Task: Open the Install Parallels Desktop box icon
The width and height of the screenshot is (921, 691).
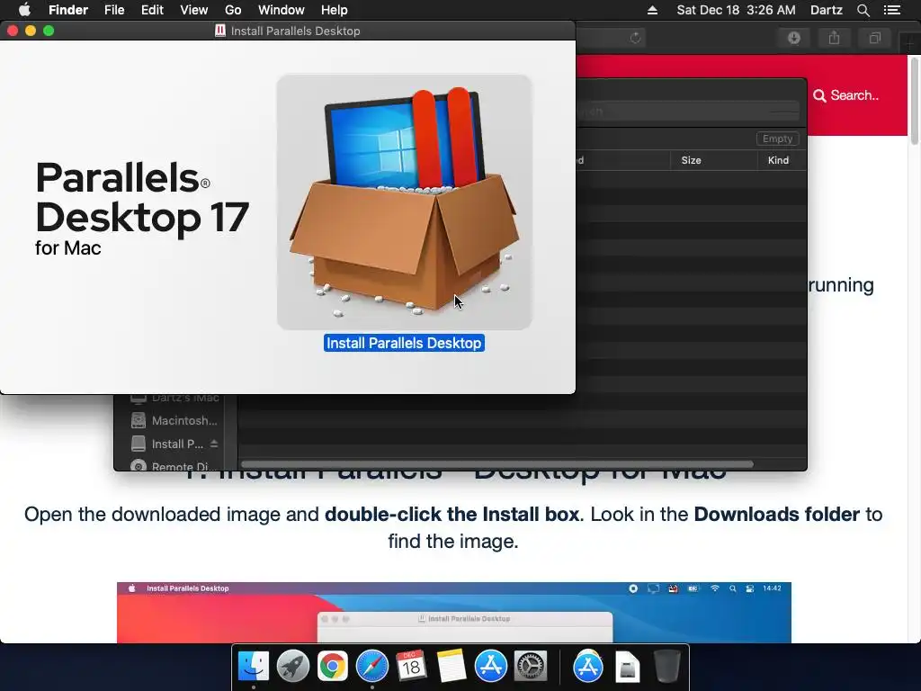Action: click(404, 202)
